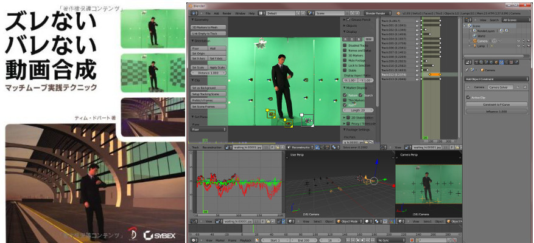Enable Thin Markers checkbox
Screen dimensions: 534x243
click(x=345, y=100)
